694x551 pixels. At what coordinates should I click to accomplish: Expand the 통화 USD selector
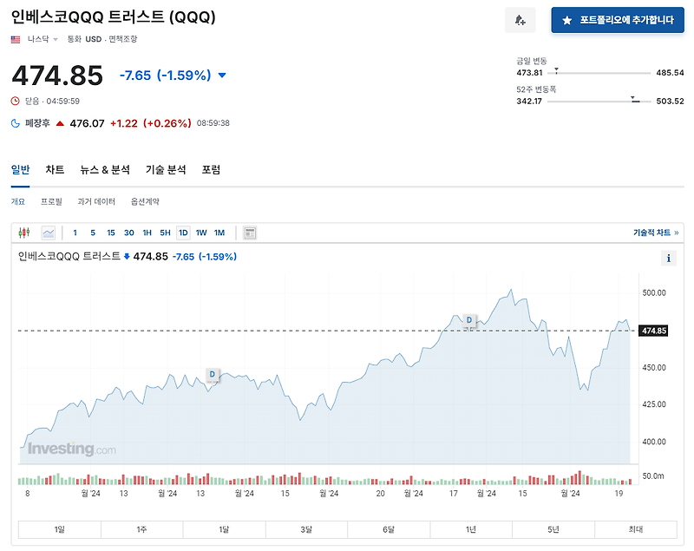(x=87, y=39)
